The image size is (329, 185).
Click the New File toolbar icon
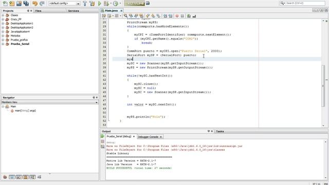tap(5, 4)
